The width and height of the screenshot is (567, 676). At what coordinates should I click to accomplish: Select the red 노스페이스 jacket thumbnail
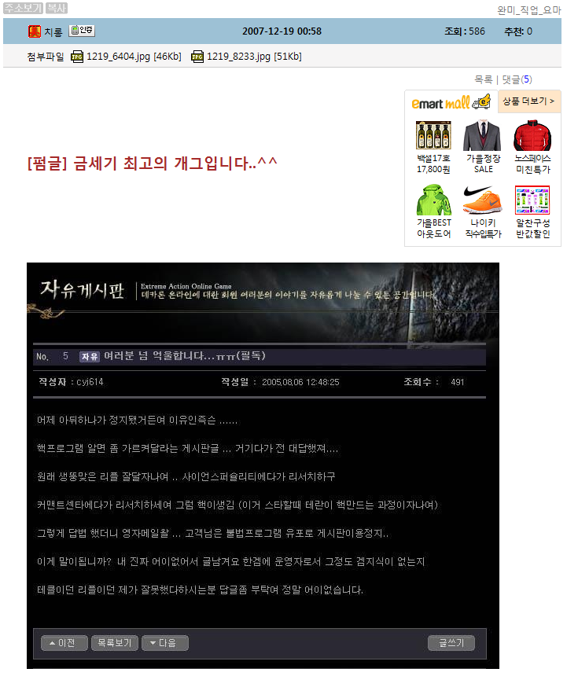coord(532,135)
